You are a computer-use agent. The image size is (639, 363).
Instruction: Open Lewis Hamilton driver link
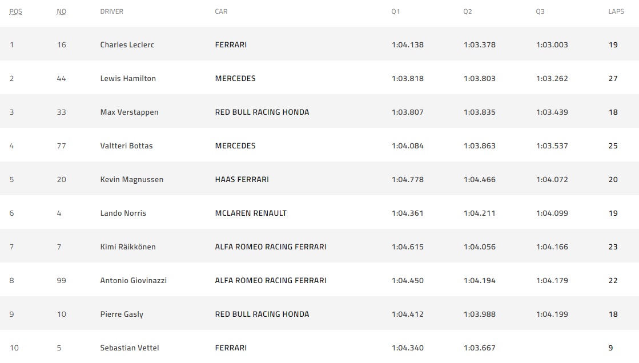[128, 78]
